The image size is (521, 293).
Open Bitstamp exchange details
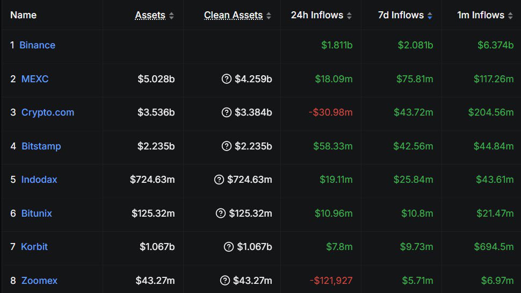click(41, 146)
